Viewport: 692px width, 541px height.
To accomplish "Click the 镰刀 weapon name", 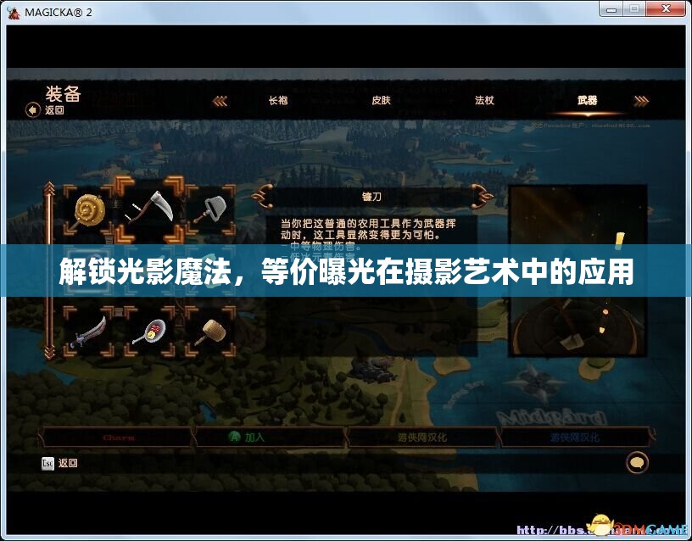I will [x=371, y=197].
